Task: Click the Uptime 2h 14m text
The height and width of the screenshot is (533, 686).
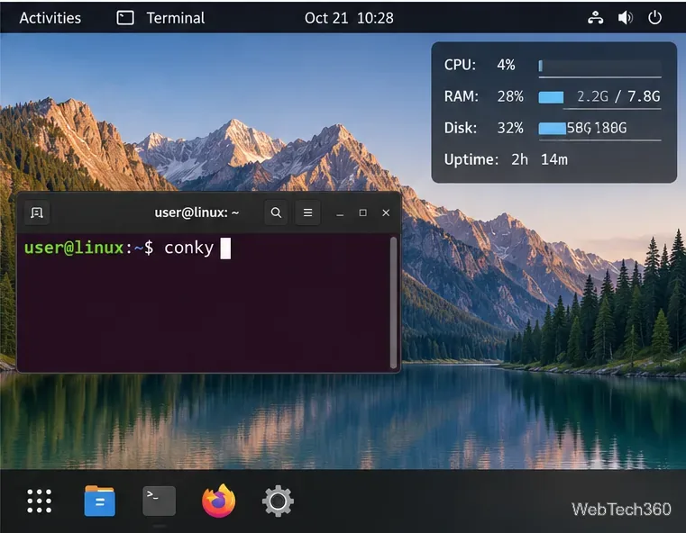Action: tap(506, 159)
